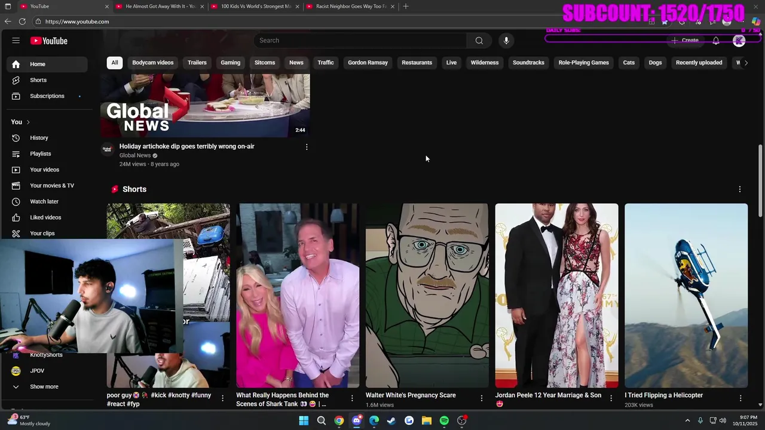The width and height of the screenshot is (765, 430).
Task: Open Shorts from the sidebar
Action: pos(47,80)
